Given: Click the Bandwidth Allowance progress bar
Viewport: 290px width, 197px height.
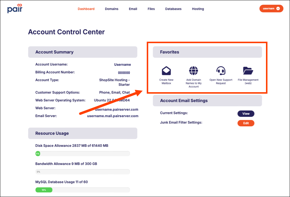Looking at the screenshot, I should point(83,172).
